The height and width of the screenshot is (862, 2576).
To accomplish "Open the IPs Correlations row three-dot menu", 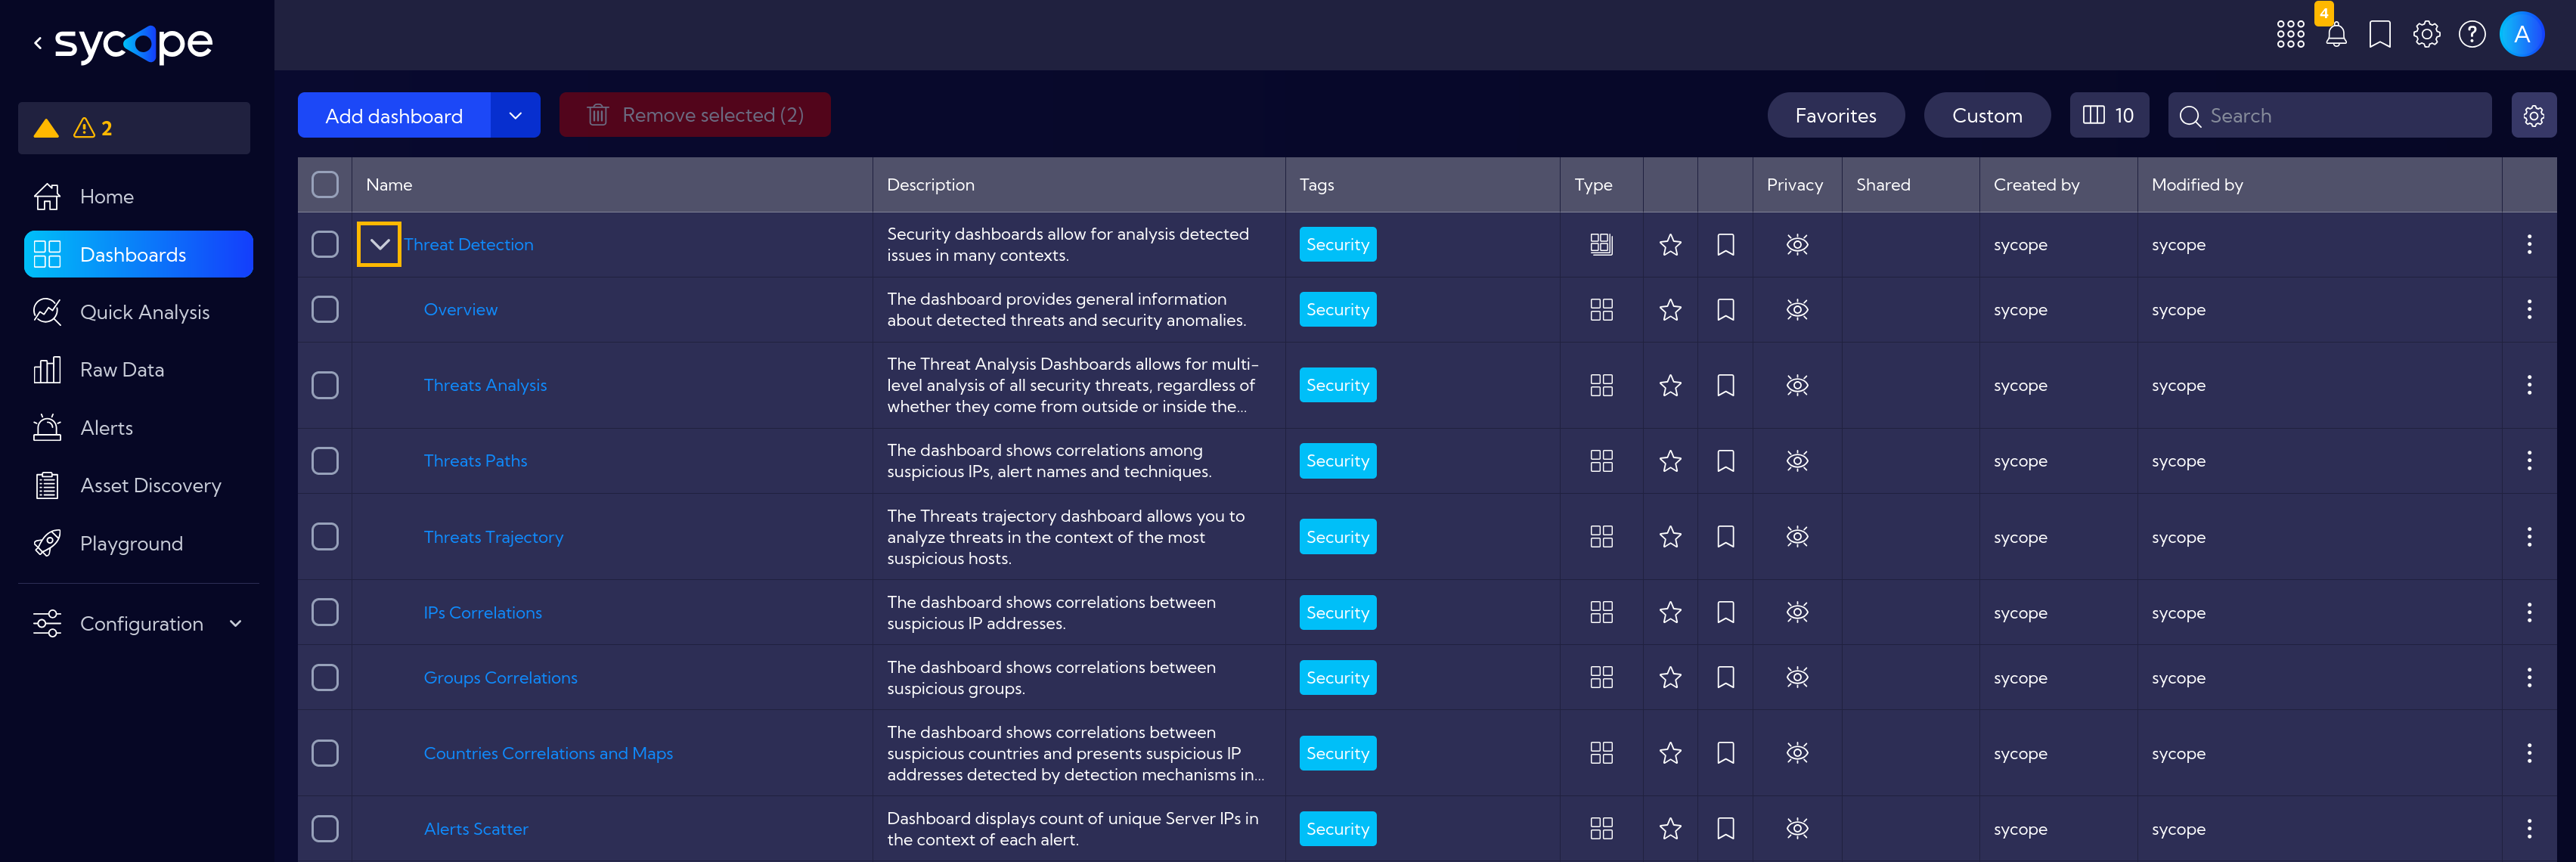I will point(2529,612).
